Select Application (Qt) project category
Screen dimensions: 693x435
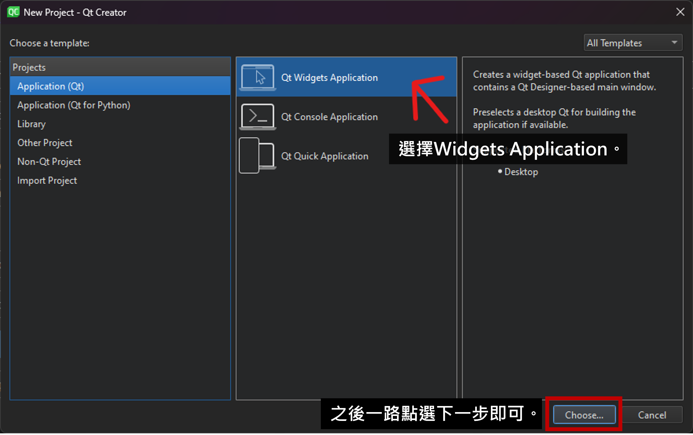(120, 86)
